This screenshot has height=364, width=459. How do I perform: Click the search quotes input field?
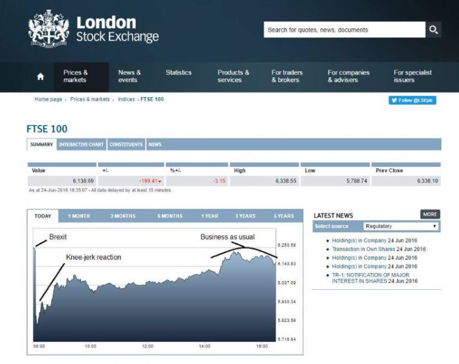click(x=345, y=30)
